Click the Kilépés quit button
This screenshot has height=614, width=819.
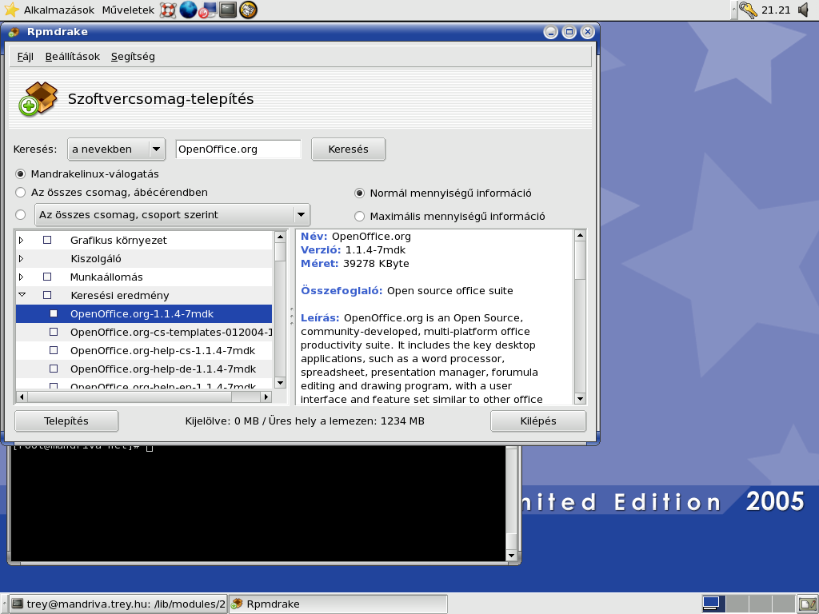pos(538,421)
